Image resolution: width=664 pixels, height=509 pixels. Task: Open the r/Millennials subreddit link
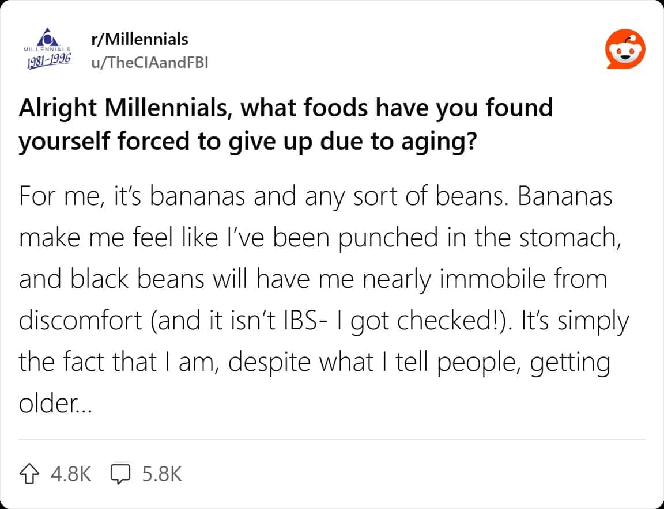(x=138, y=39)
